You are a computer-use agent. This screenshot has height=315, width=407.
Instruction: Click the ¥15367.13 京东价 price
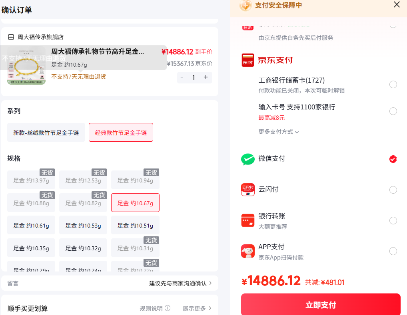190,63
